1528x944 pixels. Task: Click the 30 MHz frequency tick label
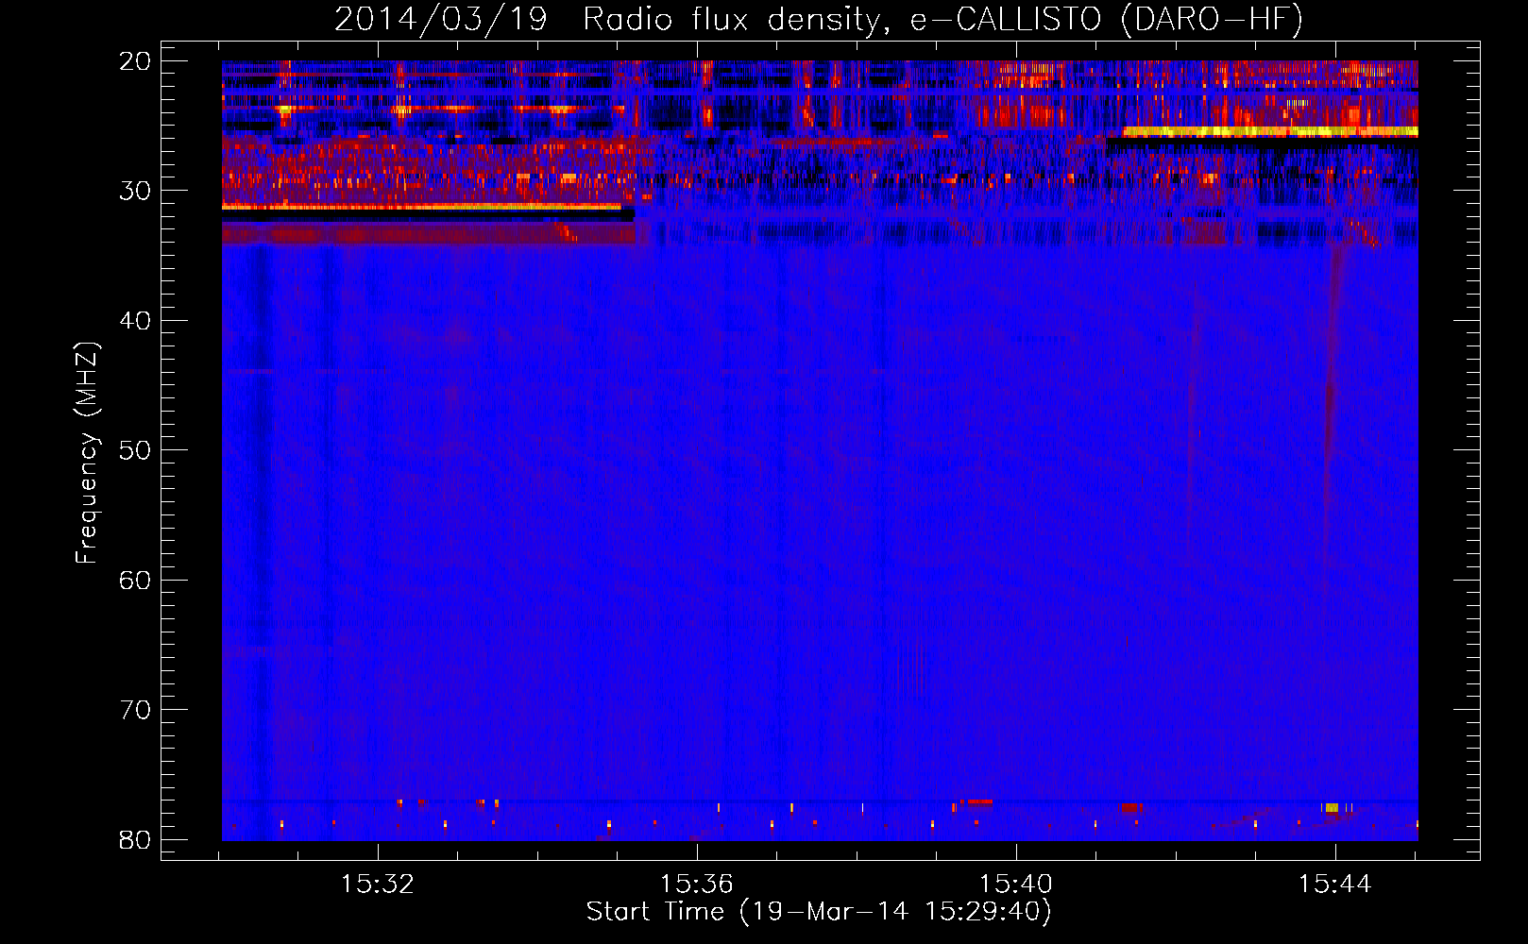(x=135, y=191)
